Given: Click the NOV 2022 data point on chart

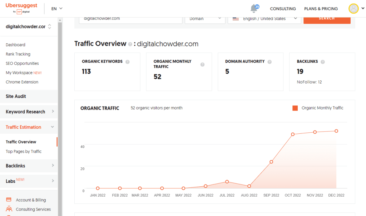Looking at the screenshot, I should [x=315, y=132].
